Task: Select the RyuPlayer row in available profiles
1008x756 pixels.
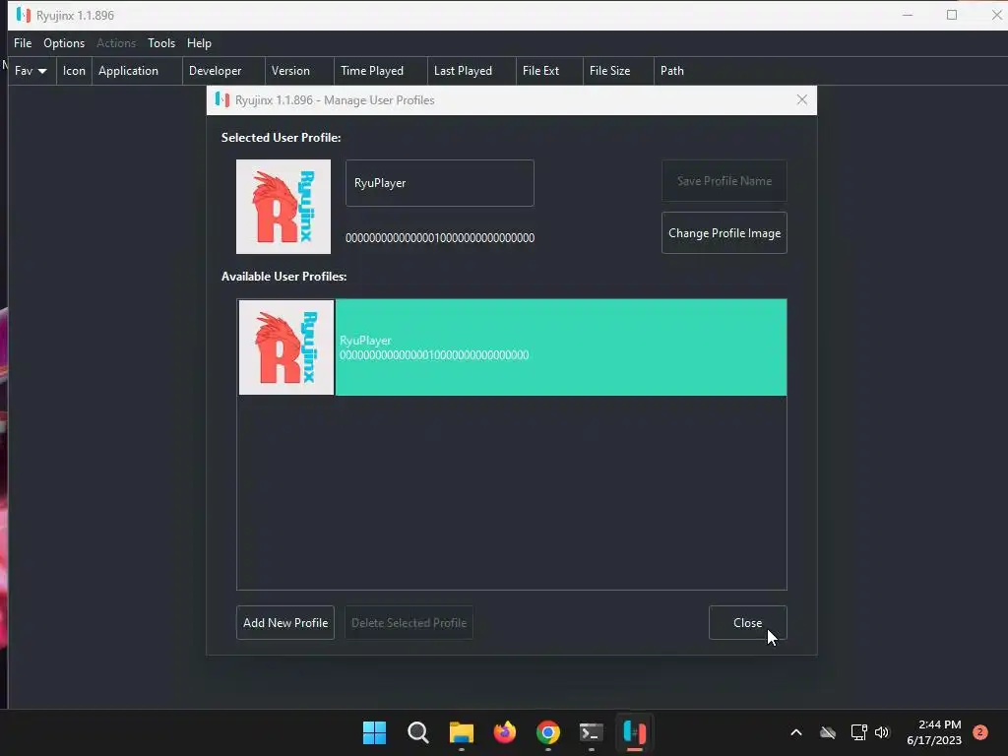Action: (512, 347)
